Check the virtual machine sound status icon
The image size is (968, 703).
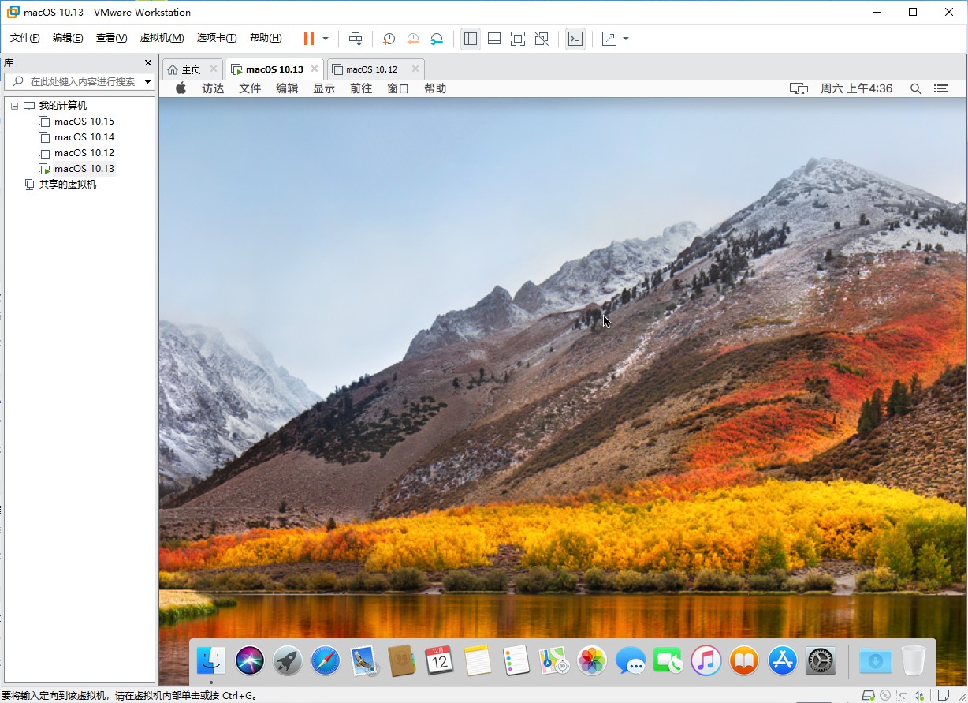coord(918,695)
